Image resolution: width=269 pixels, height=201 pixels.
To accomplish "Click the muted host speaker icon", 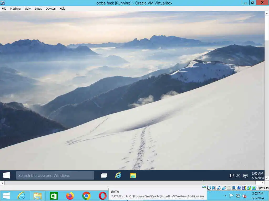I will click(244, 196).
